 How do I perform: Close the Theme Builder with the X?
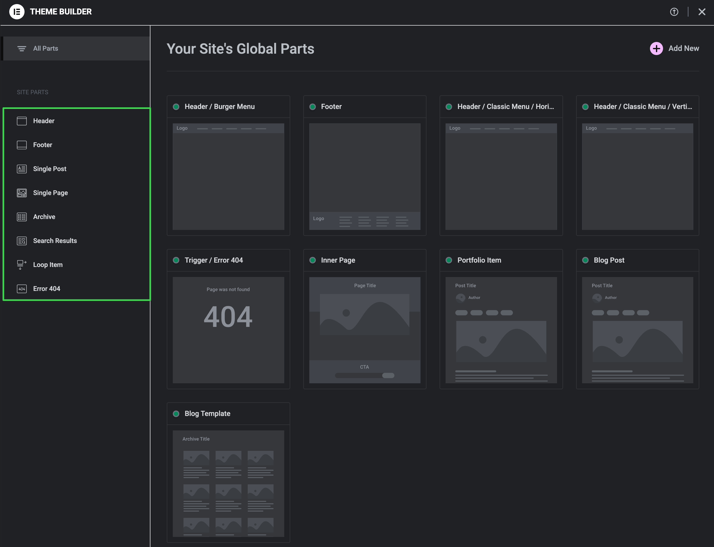pyautogui.click(x=702, y=12)
